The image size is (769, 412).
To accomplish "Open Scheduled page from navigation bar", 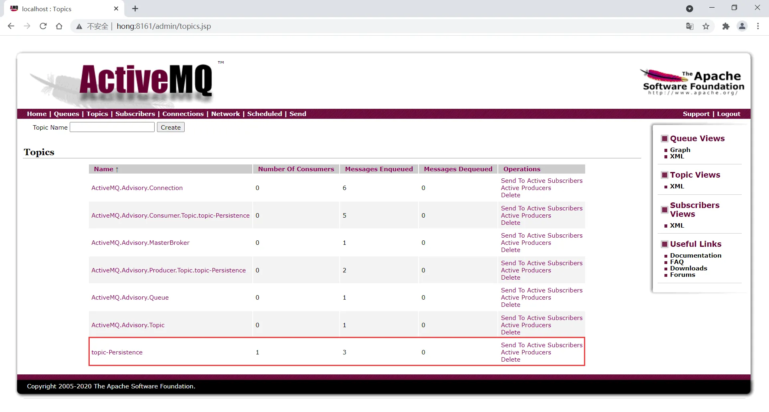I will pyautogui.click(x=264, y=114).
